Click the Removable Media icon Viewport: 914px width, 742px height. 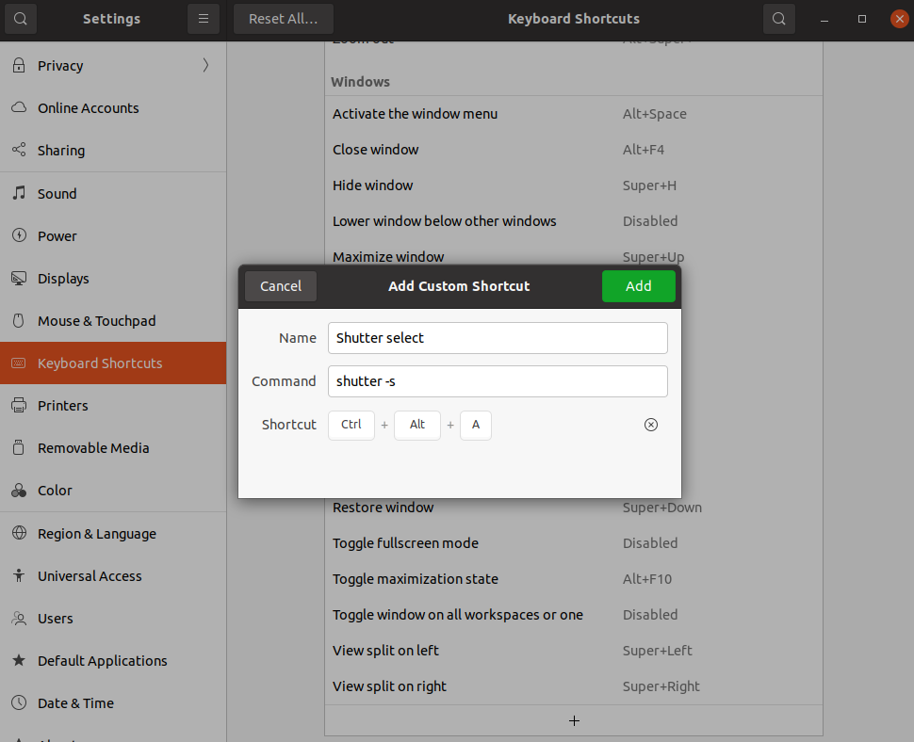coord(19,447)
